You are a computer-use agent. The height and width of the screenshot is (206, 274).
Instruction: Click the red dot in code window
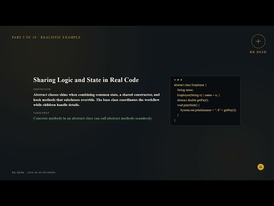[x=175, y=80]
